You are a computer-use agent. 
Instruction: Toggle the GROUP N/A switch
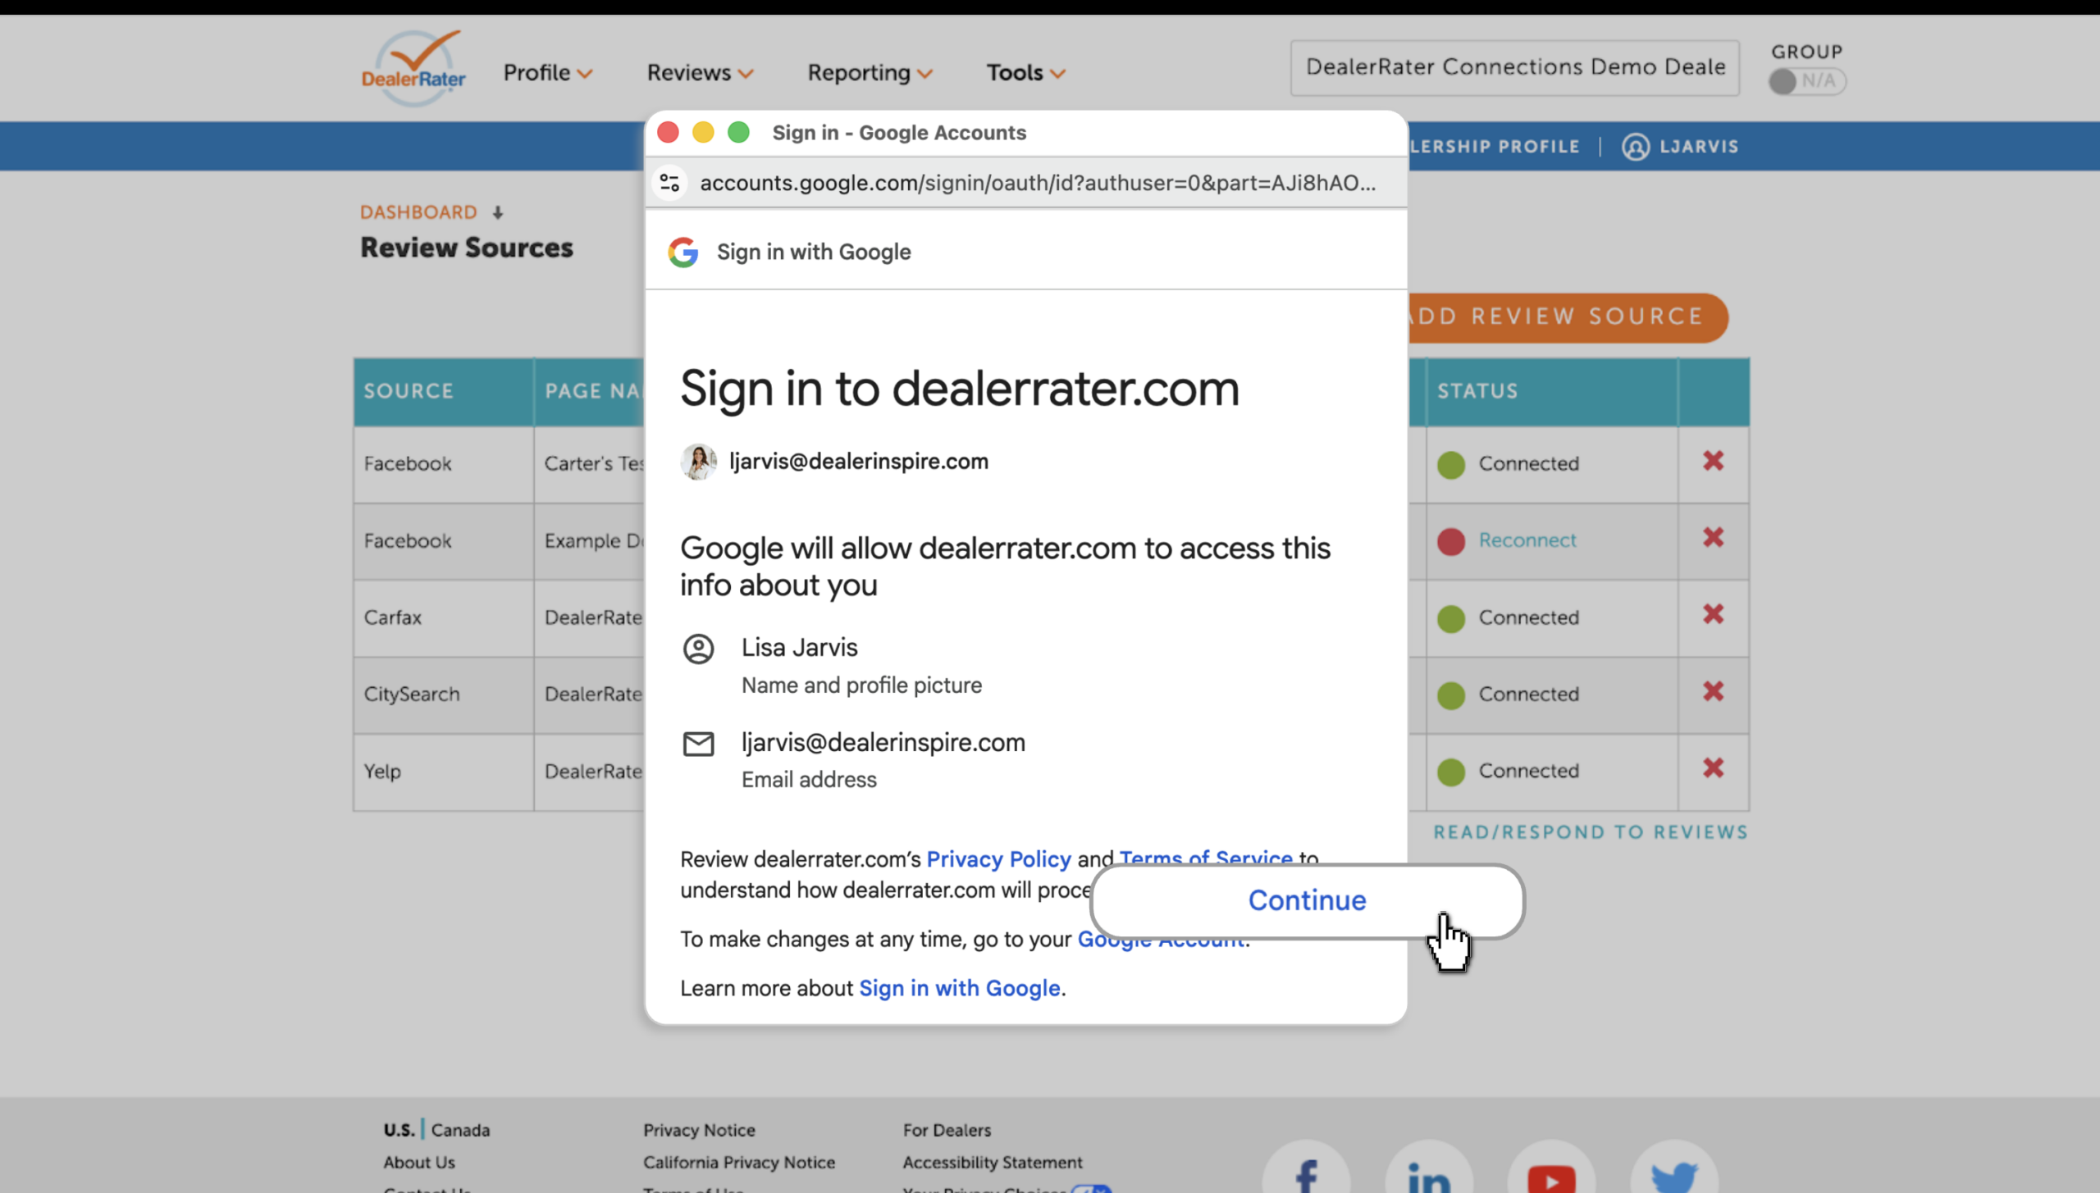(1806, 81)
